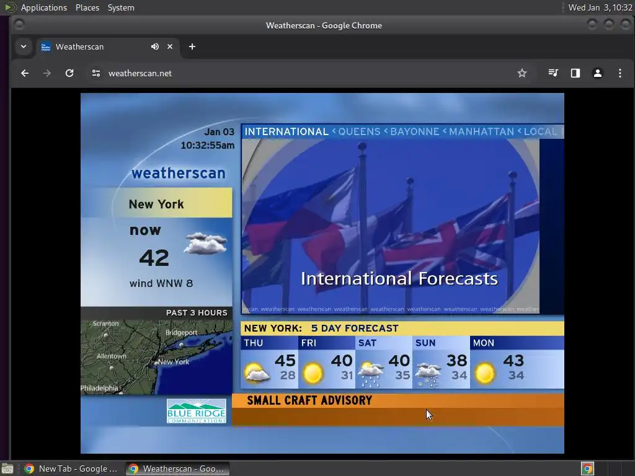Click the QUEENS segment in the slide bar

[x=359, y=131]
